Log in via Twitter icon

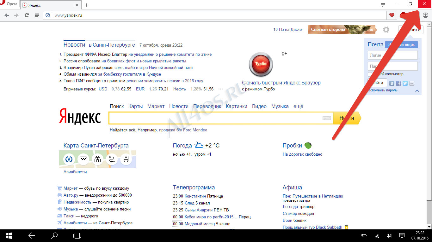tap(405, 83)
